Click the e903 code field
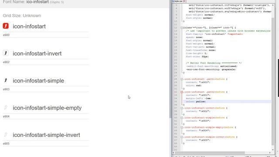The height and width of the screenshot is (157, 279). pos(45,89)
